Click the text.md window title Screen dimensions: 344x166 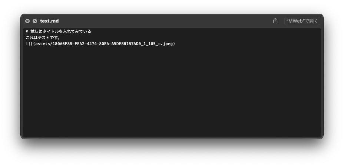pyautogui.click(x=49, y=21)
